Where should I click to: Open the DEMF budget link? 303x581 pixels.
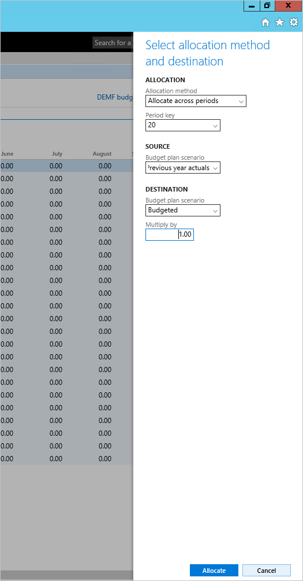tap(115, 97)
